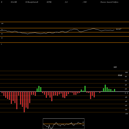Click the RSI axis label 30
This screenshot has width=129, height=129.
pyautogui.click(x=2, y=38)
